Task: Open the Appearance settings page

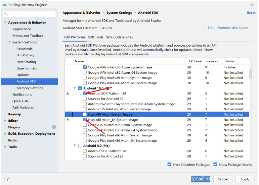Action: tap(21, 29)
